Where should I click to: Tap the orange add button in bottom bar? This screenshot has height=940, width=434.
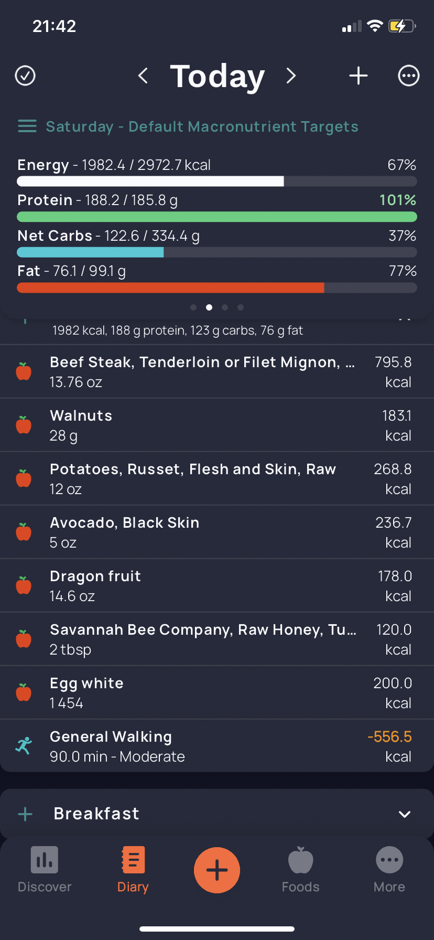[217, 870]
